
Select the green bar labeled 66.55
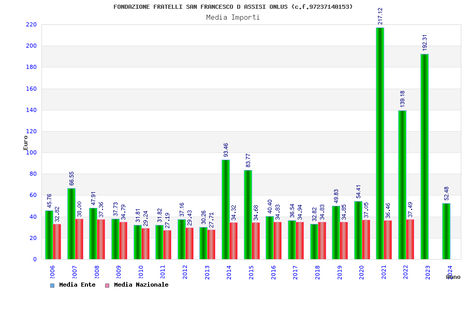(x=71, y=224)
